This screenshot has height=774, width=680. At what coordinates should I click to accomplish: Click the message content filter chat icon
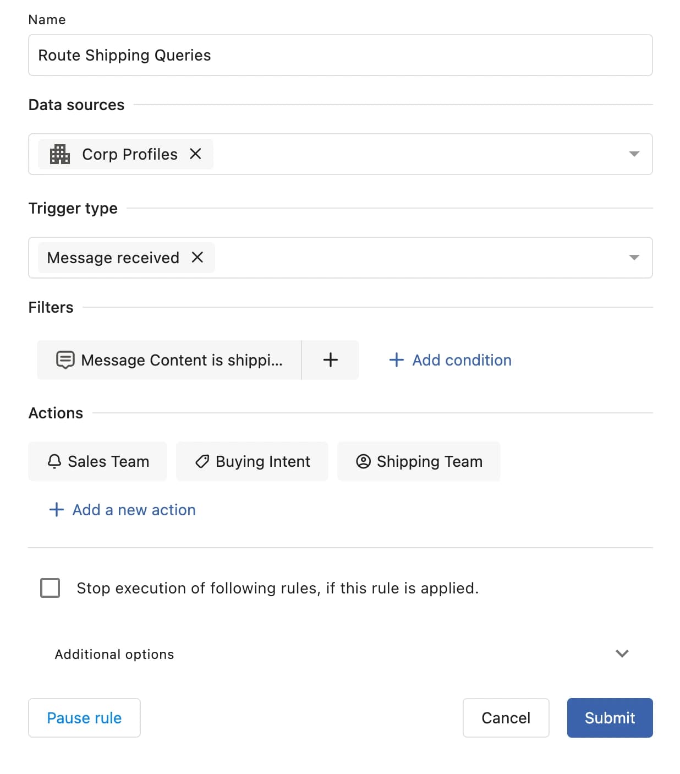(65, 360)
